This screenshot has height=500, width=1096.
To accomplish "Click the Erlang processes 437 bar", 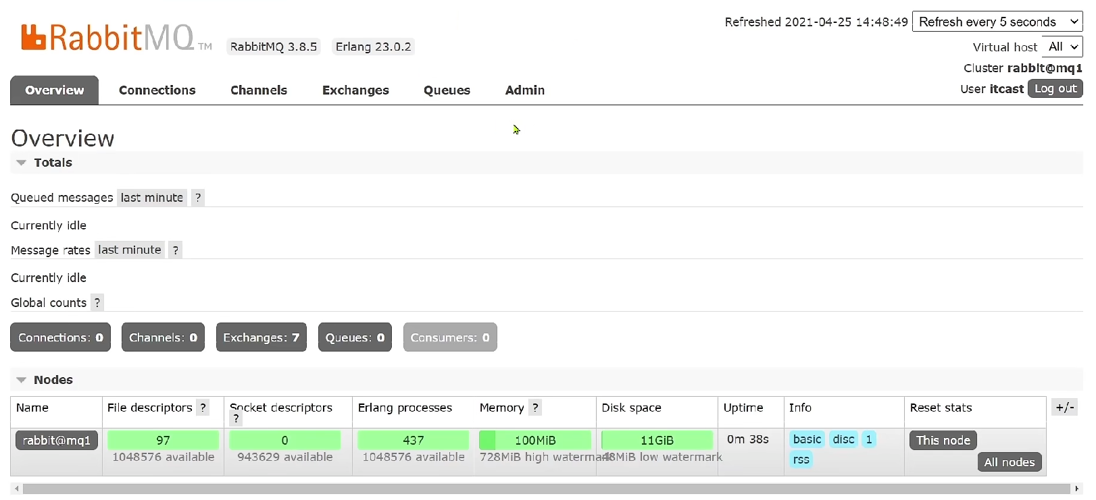I will point(413,440).
